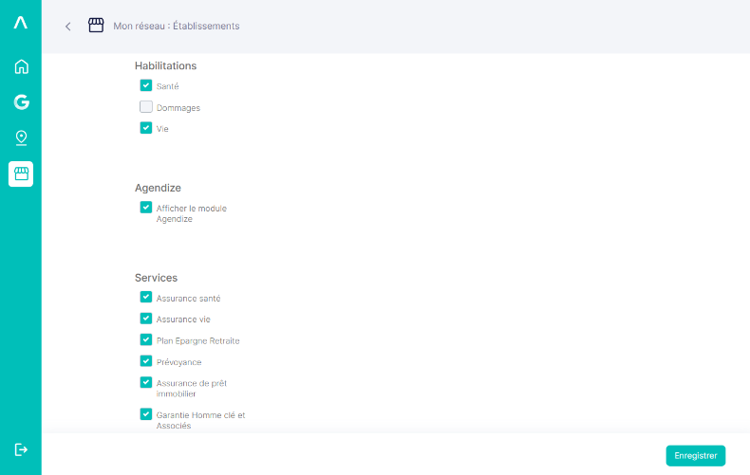Select the store Établissements sidebar icon

21,174
